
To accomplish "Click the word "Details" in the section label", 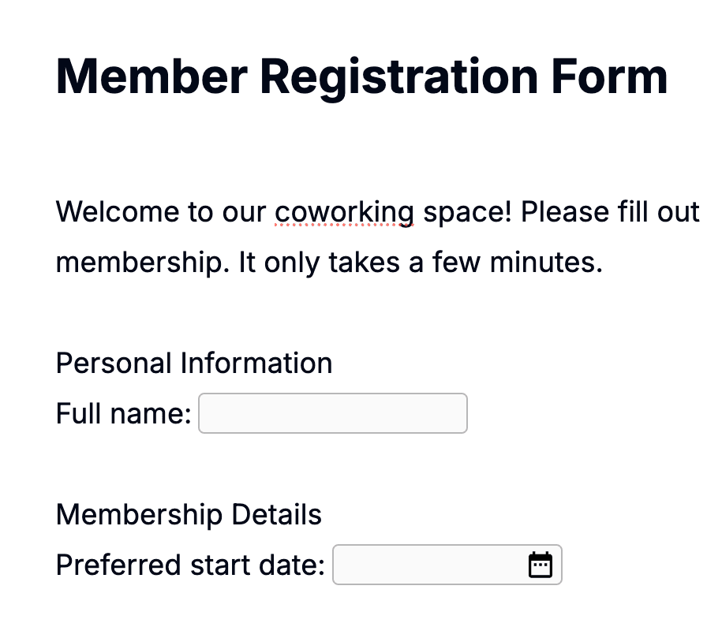I will click(276, 514).
